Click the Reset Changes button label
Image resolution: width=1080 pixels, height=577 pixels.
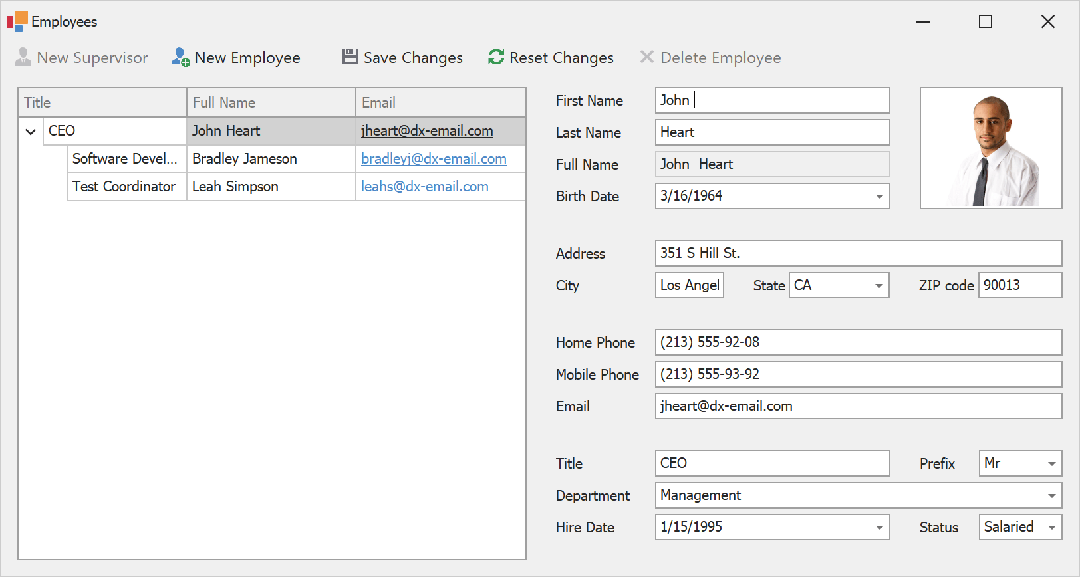(561, 58)
